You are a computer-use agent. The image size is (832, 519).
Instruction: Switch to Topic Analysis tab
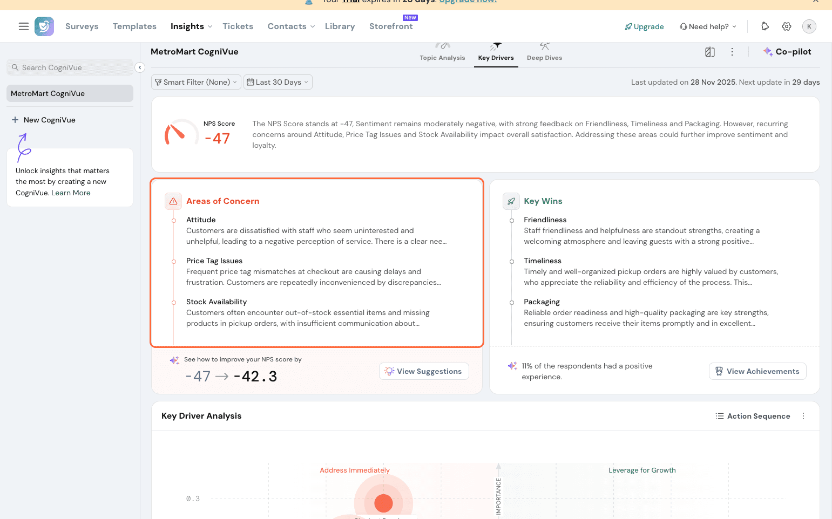(x=442, y=53)
